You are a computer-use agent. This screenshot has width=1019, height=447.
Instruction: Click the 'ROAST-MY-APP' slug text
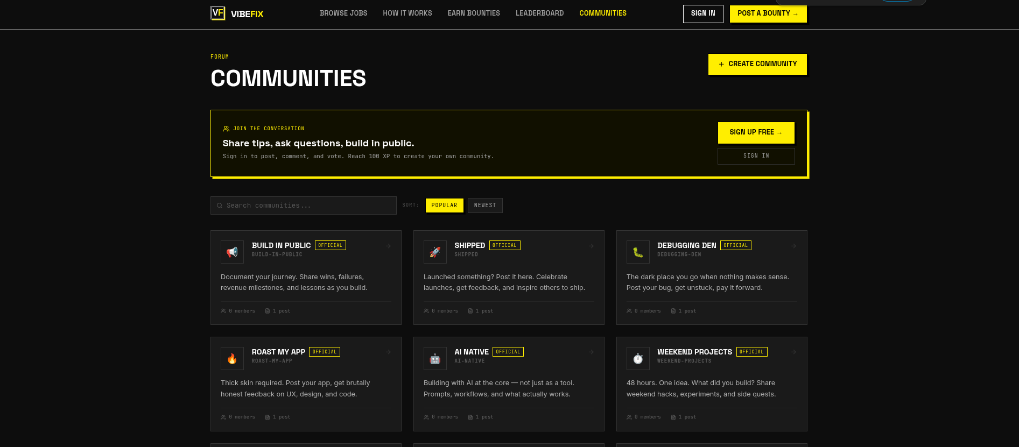tap(272, 361)
